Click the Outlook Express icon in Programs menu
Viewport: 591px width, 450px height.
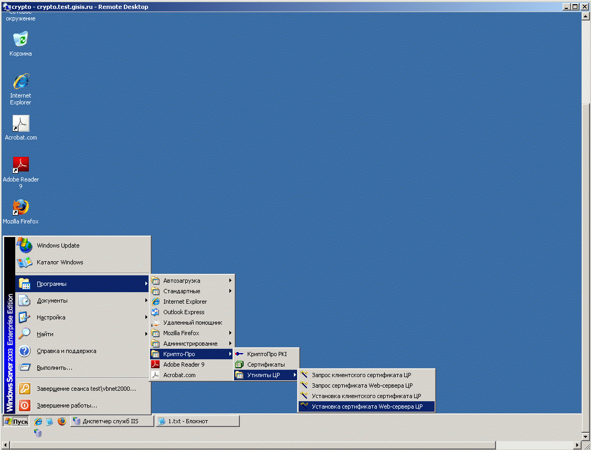155,312
